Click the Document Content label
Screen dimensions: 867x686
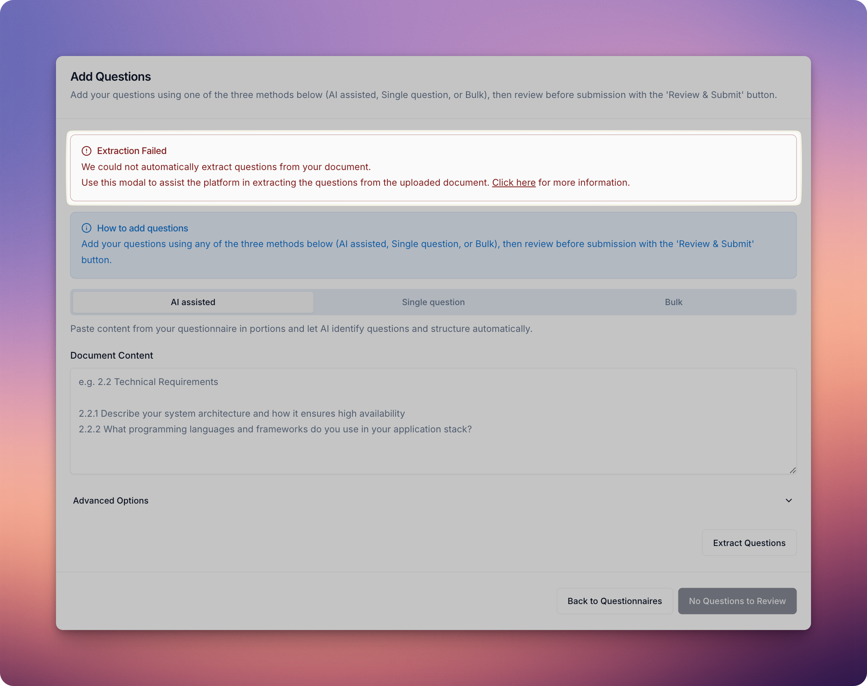[112, 355]
